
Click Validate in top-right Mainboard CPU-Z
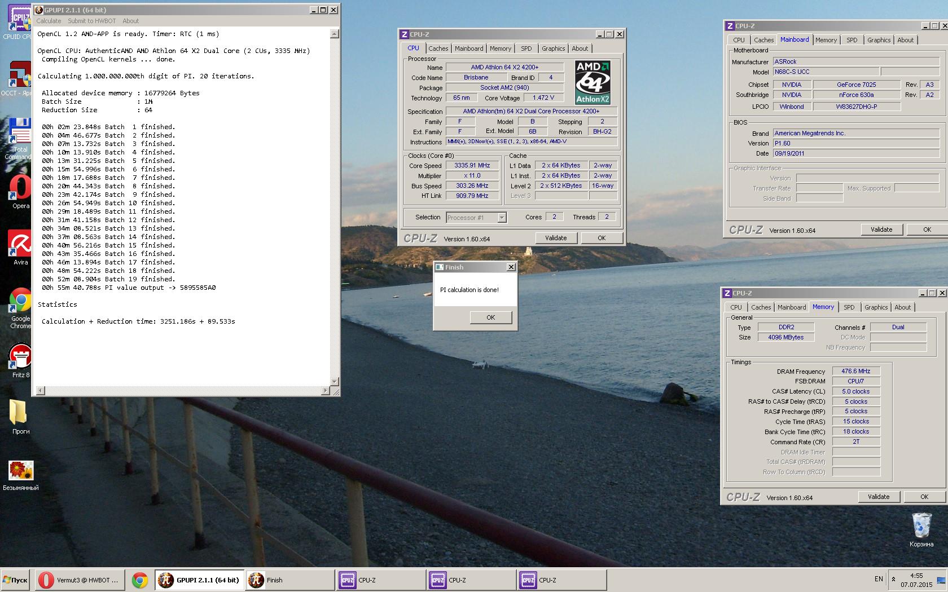click(x=881, y=229)
